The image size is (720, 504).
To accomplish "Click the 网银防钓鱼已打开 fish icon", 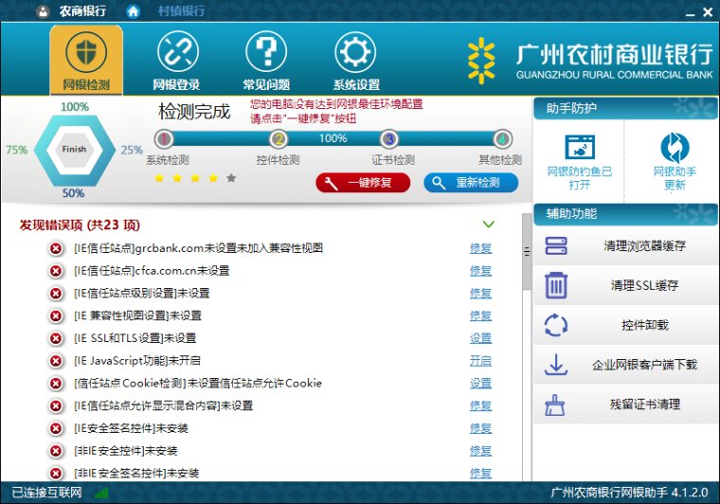I will [x=580, y=147].
